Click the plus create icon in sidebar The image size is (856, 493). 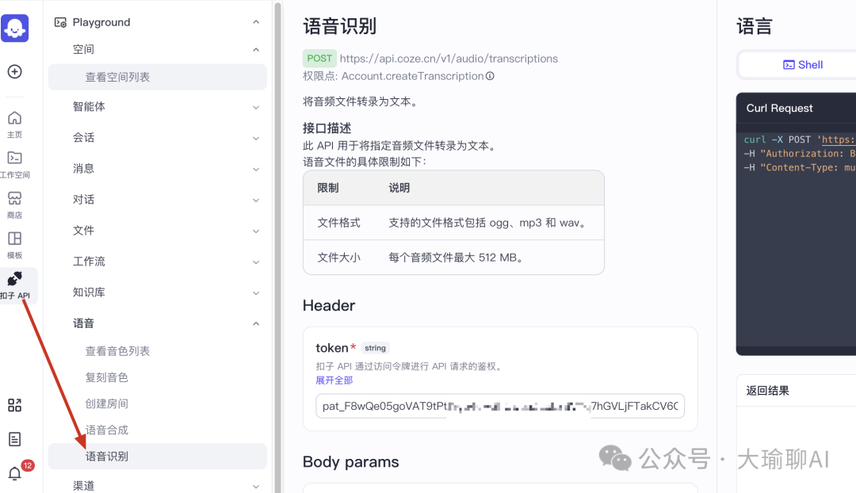tap(15, 71)
